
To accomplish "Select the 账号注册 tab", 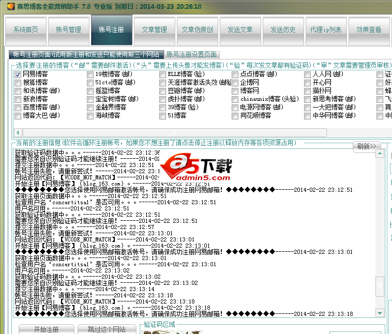I will coord(112,30).
